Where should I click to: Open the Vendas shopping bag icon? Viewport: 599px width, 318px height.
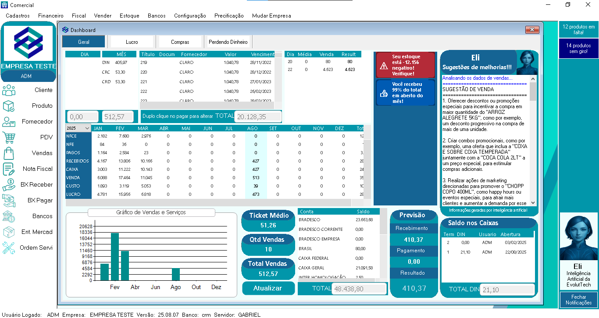pyautogui.click(x=9, y=153)
